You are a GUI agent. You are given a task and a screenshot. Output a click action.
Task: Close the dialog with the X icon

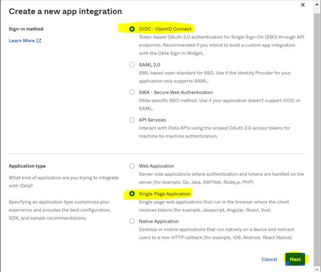point(303,5)
